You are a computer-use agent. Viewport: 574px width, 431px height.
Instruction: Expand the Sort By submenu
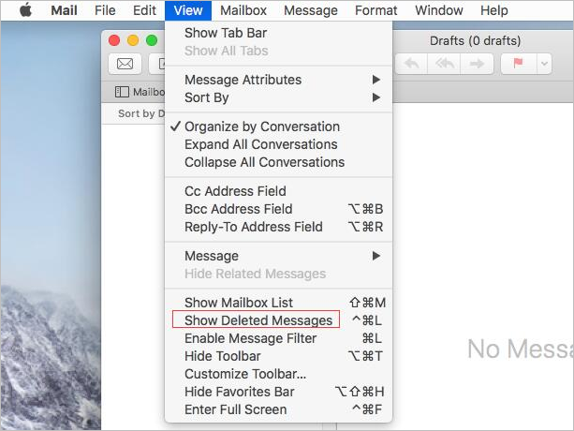(x=206, y=97)
